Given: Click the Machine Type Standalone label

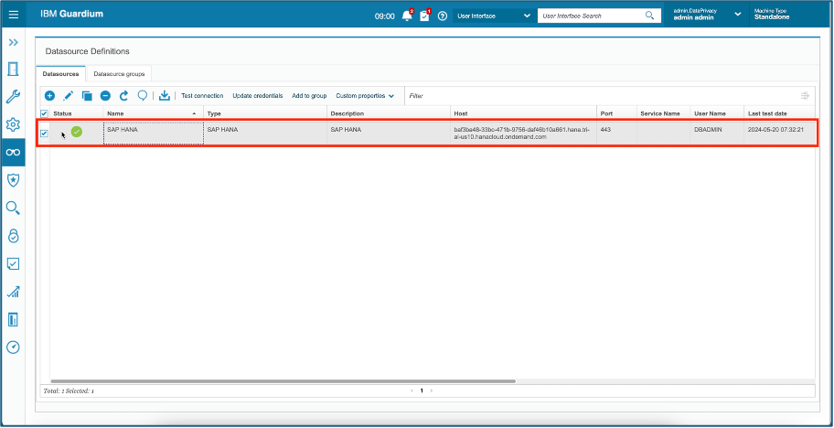Looking at the screenshot, I should pos(773,14).
